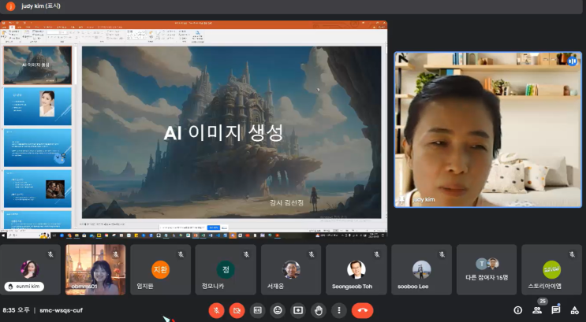Click the 스토리아이엠 name label
The height and width of the screenshot is (322, 586).
544,287
